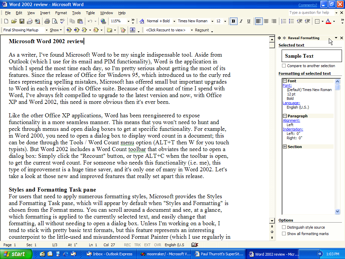Open the Times New Roman font dropdown
The image size is (345, 259).
[x=212, y=21]
